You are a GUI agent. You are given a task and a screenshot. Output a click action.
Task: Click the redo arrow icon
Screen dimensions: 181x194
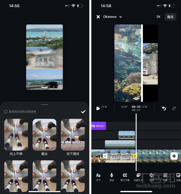click(174, 108)
